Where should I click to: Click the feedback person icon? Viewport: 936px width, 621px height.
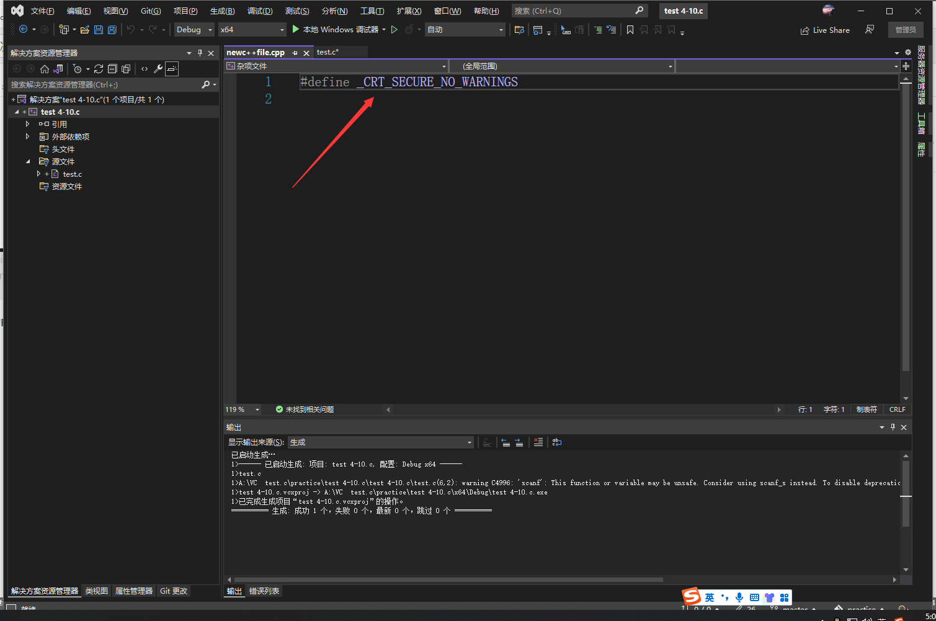[x=870, y=29]
